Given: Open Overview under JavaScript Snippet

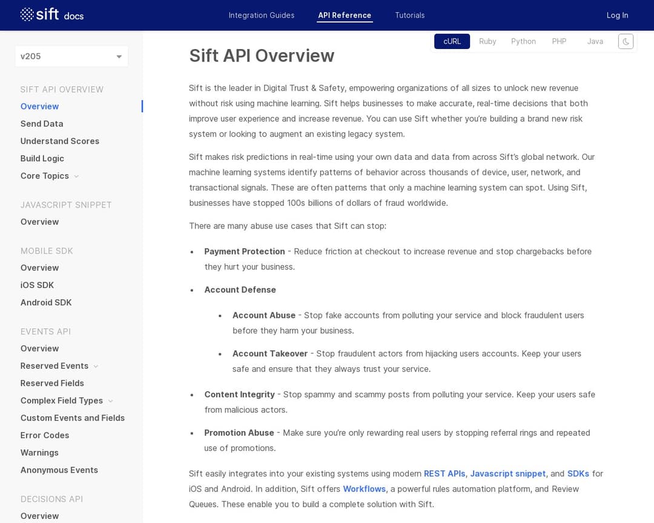Looking at the screenshot, I should click(x=39, y=222).
